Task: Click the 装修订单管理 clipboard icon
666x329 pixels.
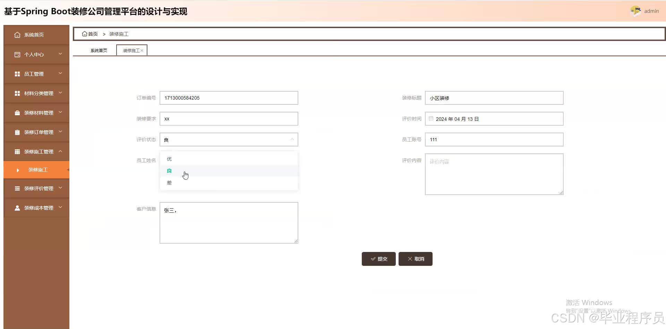Action: (17, 132)
